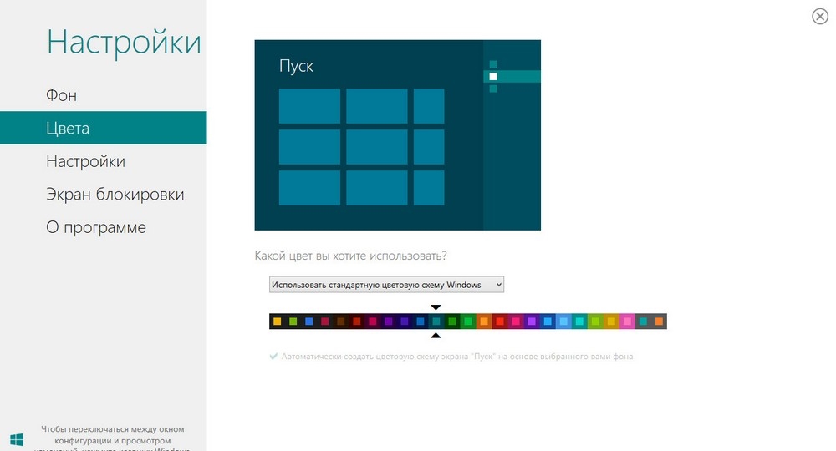The height and width of the screenshot is (451, 836).
Task: Select the currently marked dark teal swatch
Action: pyautogui.click(x=436, y=321)
